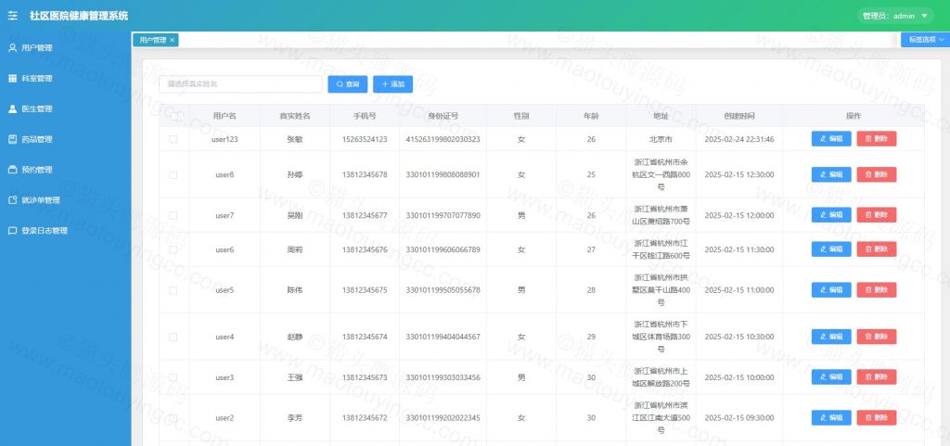Click the 科室管理 grid icon
The height and width of the screenshot is (446, 950).
[x=12, y=78]
